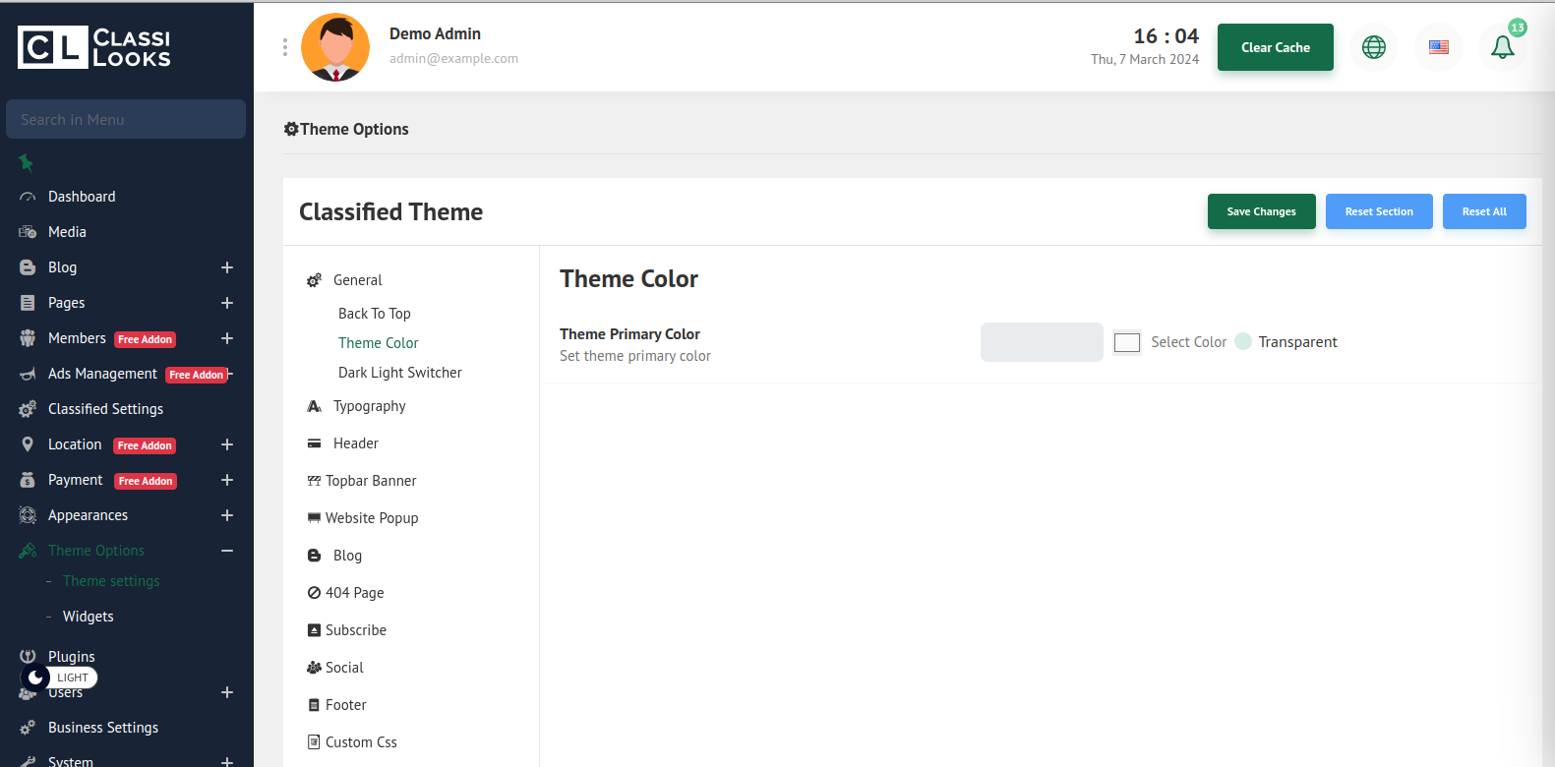Click the Save Changes button
The image size is (1555, 767).
(x=1261, y=211)
